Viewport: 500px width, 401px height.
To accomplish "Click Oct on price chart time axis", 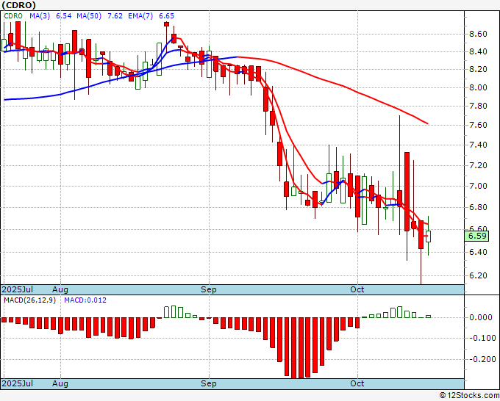I will [357, 289].
